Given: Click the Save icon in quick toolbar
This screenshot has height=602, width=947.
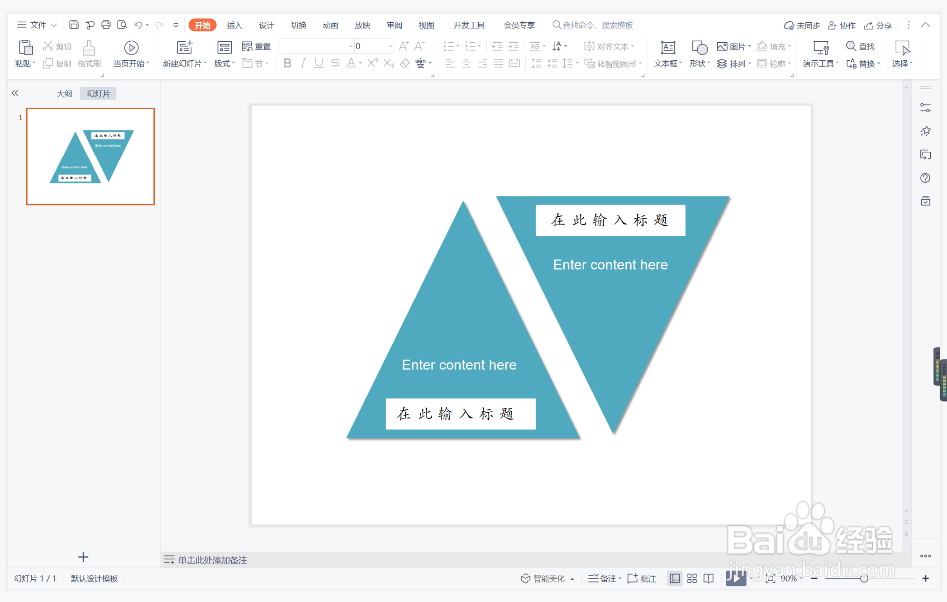Looking at the screenshot, I should tap(74, 25).
